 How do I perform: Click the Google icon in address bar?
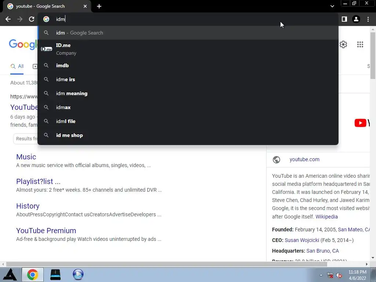click(46, 19)
